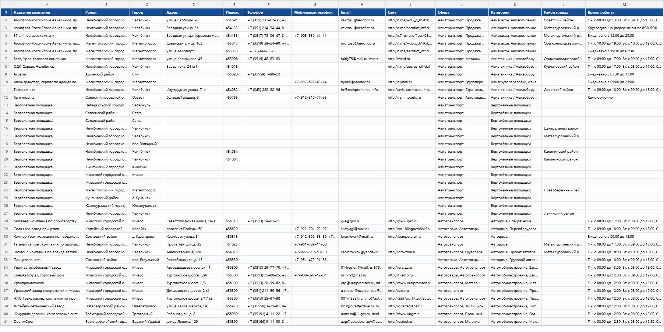Image resolution: width=664 pixels, height=332 pixels.
Task: Select column M header letter
Action: 624,4
